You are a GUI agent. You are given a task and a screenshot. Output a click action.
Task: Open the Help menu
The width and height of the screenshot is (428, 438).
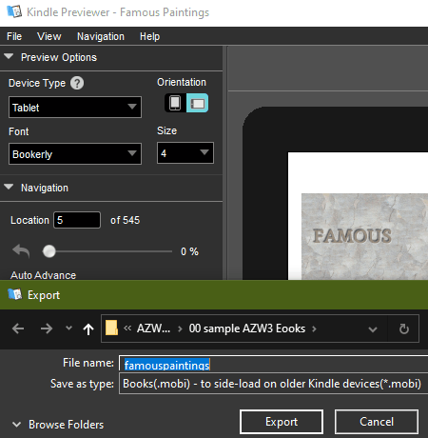pos(149,36)
